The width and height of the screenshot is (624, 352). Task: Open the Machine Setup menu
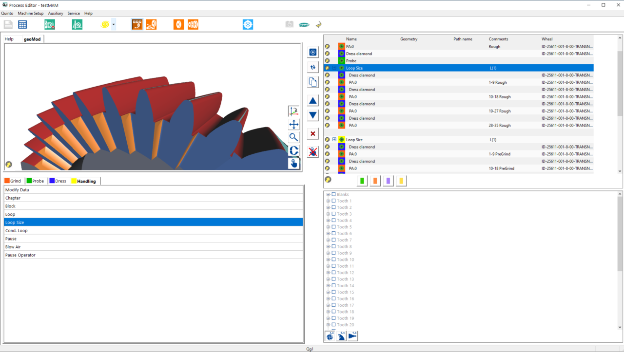point(31,13)
